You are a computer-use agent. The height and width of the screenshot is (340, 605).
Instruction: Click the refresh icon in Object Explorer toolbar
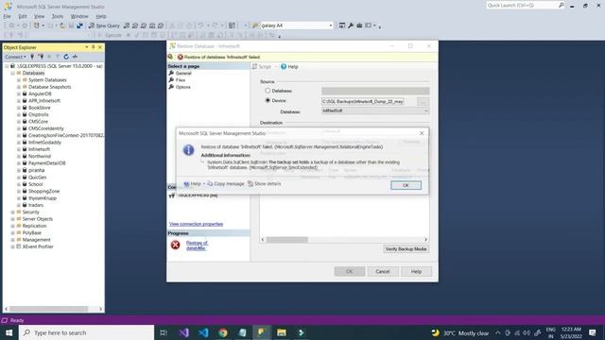click(66, 57)
